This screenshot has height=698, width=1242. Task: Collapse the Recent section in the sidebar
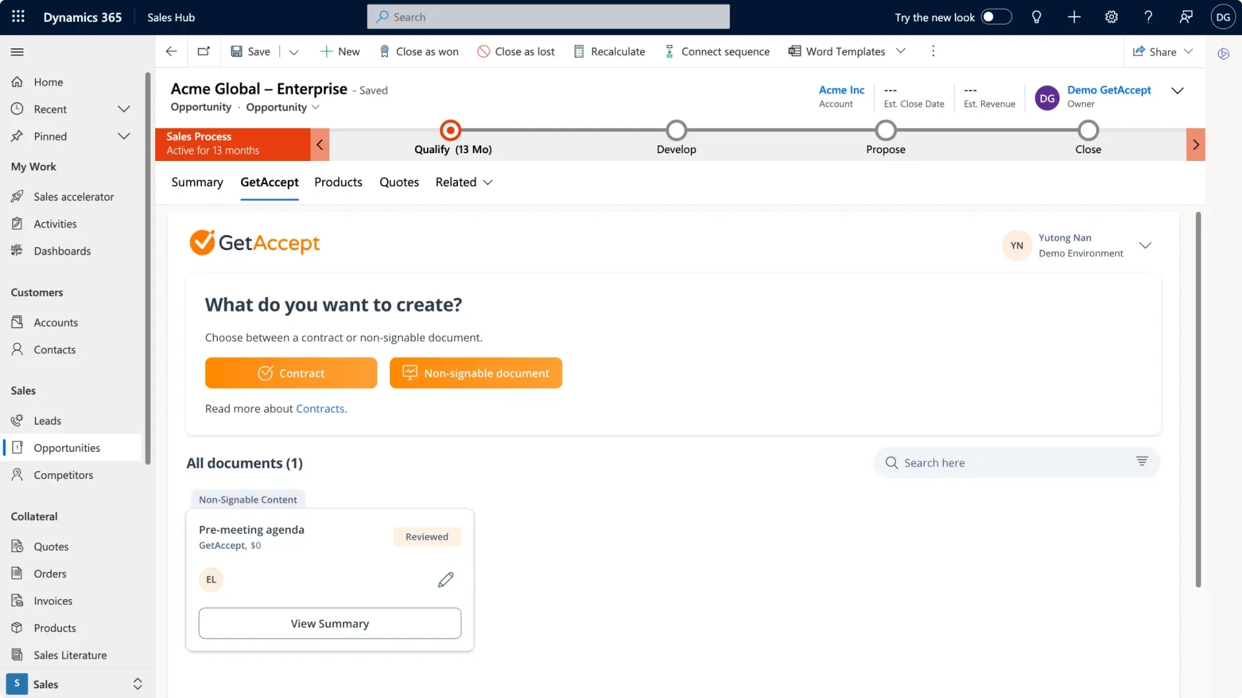(x=124, y=109)
